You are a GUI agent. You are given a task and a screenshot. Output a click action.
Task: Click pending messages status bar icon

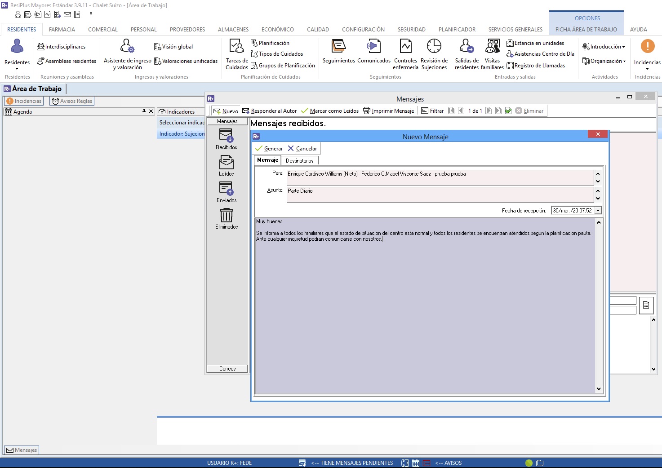pos(302,463)
